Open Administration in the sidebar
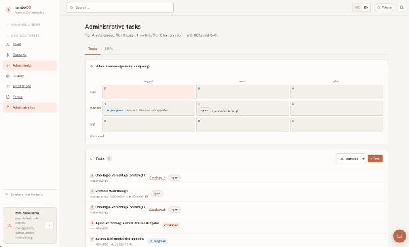 (x=29, y=107)
